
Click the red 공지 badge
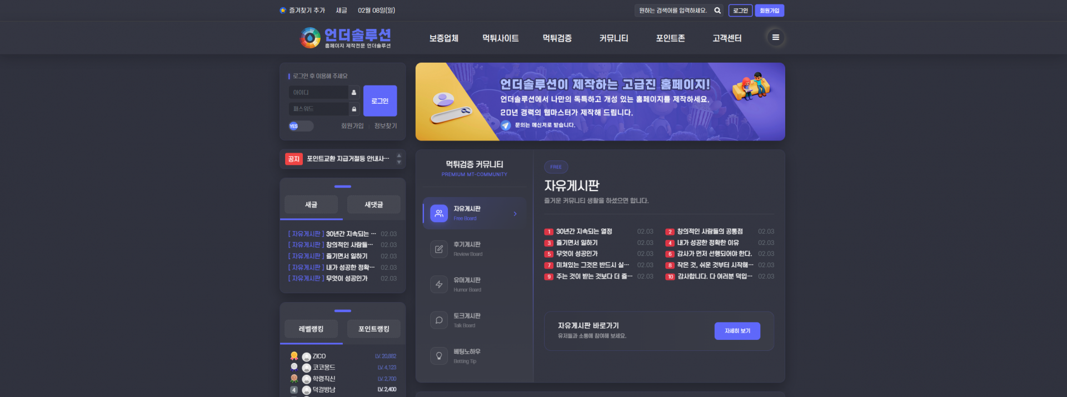[x=293, y=159]
